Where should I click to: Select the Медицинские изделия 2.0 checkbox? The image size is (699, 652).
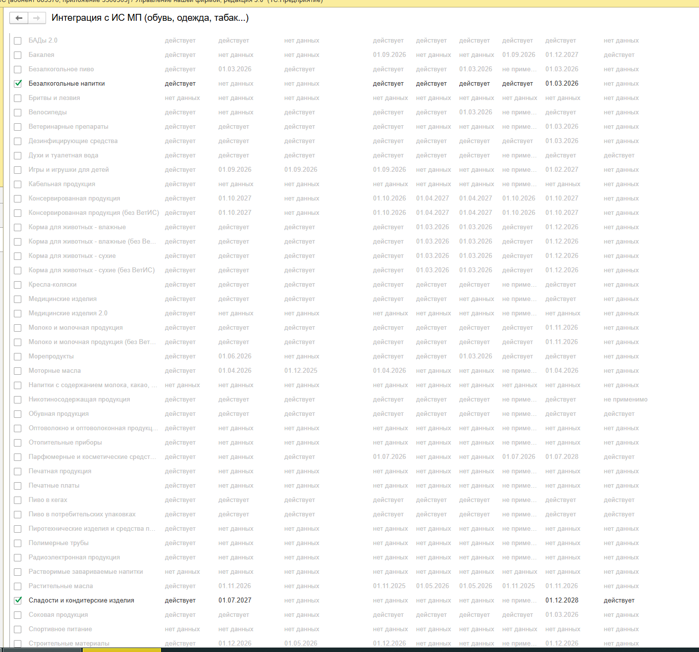pyautogui.click(x=18, y=313)
